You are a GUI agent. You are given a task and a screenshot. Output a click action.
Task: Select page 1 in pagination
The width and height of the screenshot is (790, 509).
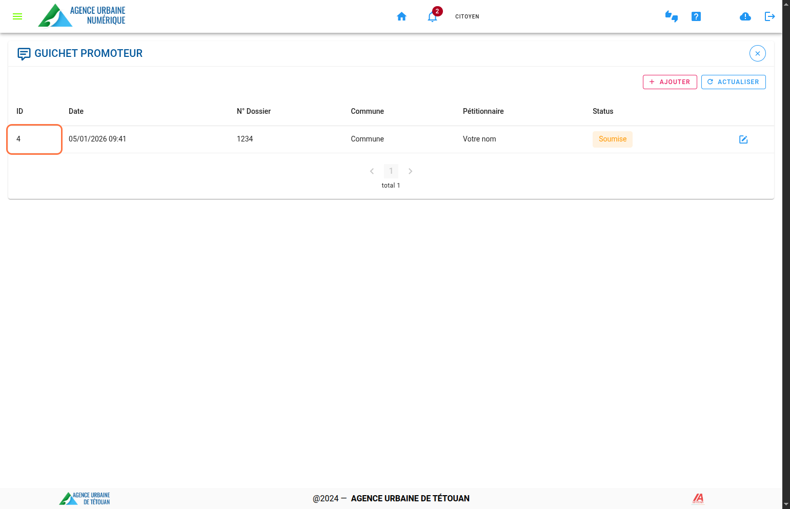tap(391, 171)
